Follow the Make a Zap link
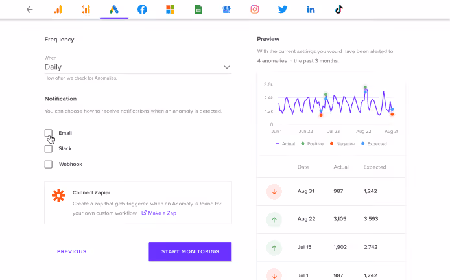Screen dimensions: 450x280 pos(162,213)
